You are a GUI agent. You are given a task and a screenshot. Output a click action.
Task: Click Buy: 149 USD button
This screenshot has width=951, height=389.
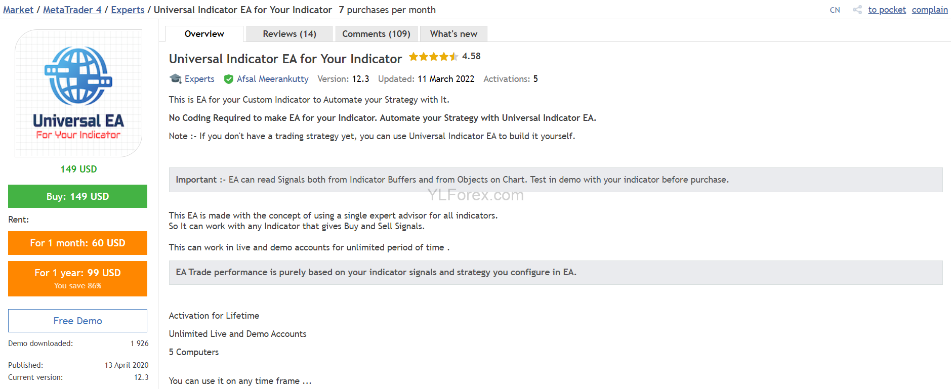click(77, 196)
